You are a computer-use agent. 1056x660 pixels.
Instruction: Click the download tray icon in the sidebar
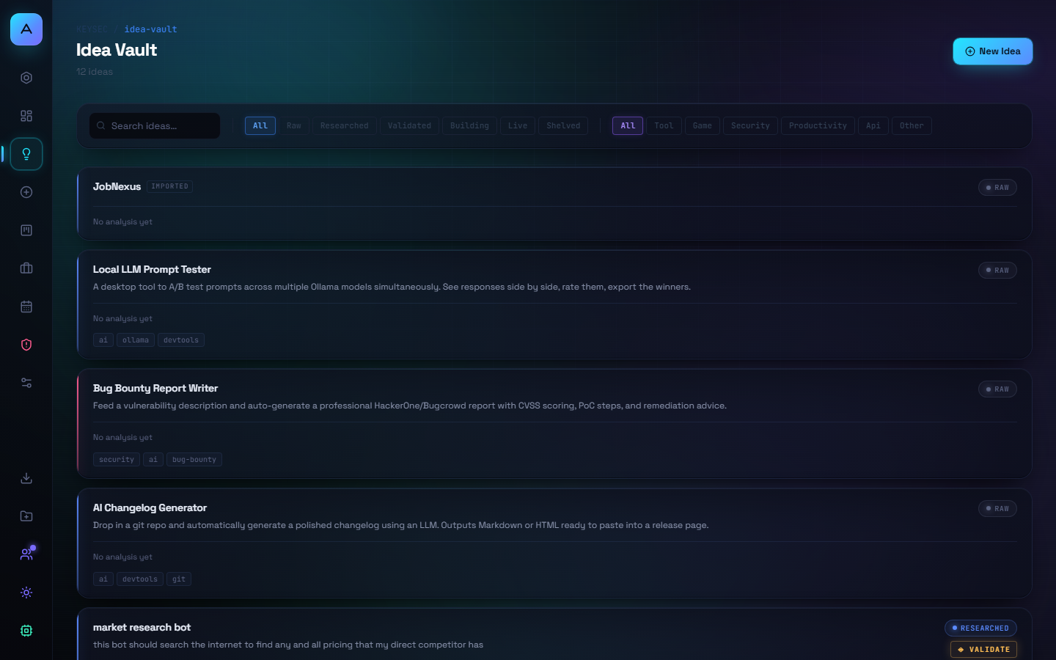(26, 478)
